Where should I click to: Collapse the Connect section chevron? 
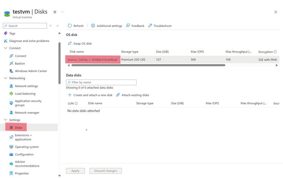[x=6, y=48]
